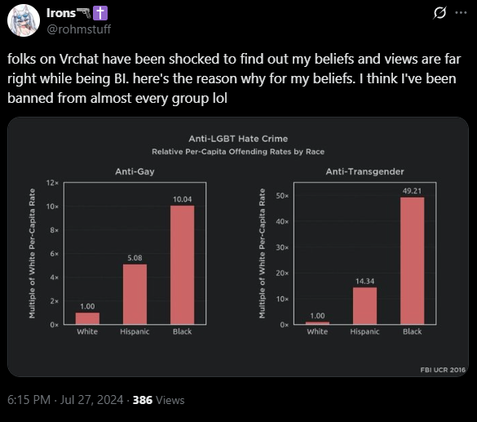Click the Anti-Transgender chart title
The width and height of the screenshot is (477, 422).
(364, 171)
